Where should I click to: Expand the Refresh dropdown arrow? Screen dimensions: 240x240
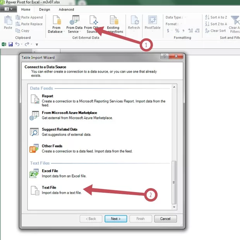pyautogui.click(x=134, y=31)
